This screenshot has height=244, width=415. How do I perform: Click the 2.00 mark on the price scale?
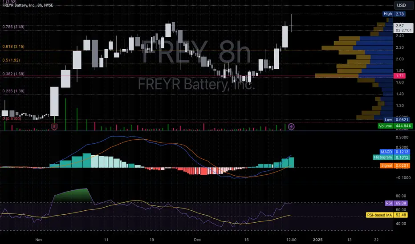click(400, 59)
